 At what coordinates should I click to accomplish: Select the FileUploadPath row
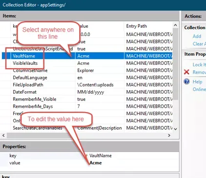[x=87, y=85]
